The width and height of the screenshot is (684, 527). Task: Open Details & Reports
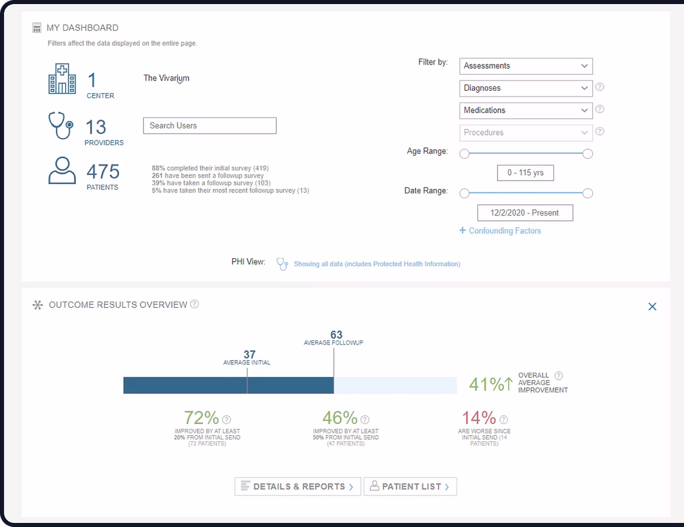(x=298, y=487)
